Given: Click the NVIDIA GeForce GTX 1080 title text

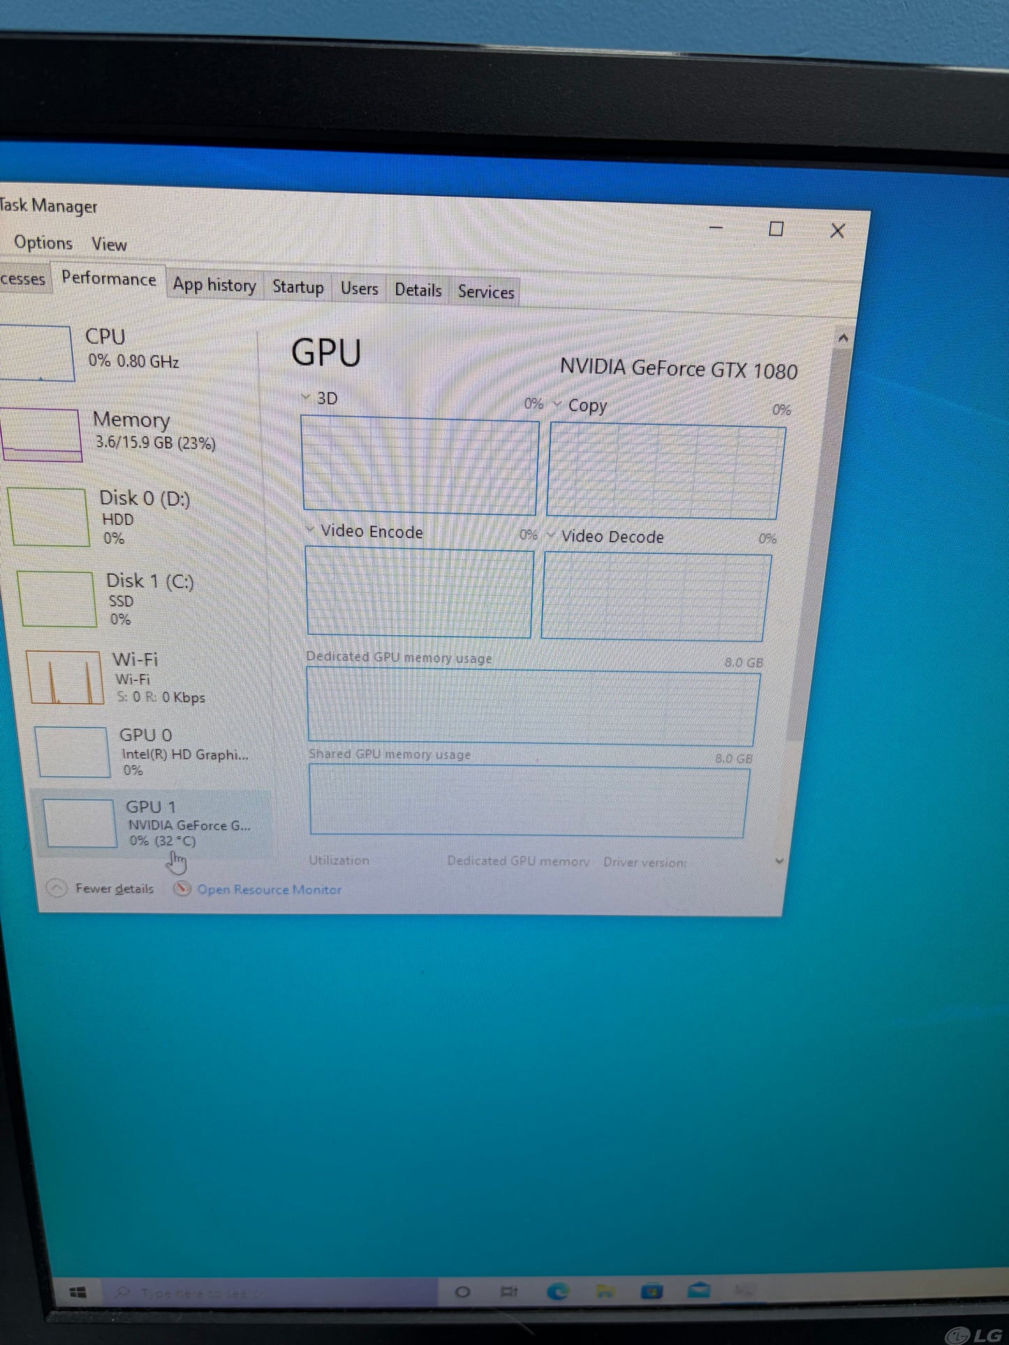Looking at the screenshot, I should (679, 369).
